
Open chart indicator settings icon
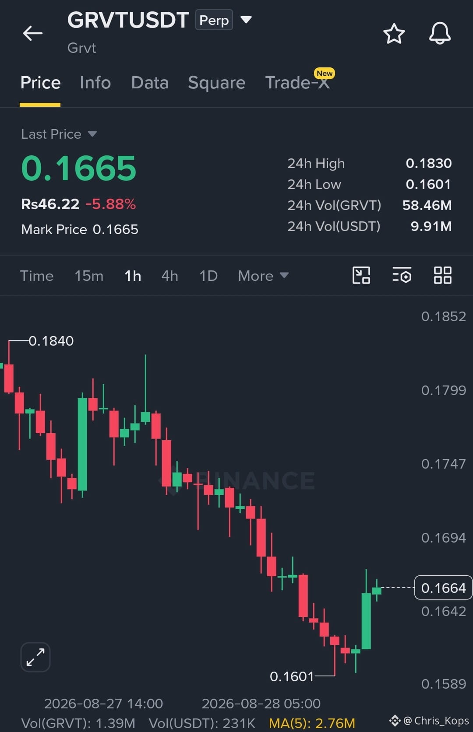(x=402, y=276)
